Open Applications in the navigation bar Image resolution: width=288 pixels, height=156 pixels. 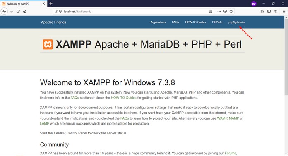coord(158,22)
